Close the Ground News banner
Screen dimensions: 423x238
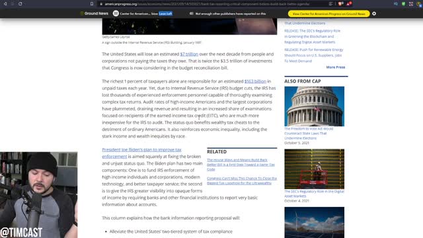click(x=374, y=13)
